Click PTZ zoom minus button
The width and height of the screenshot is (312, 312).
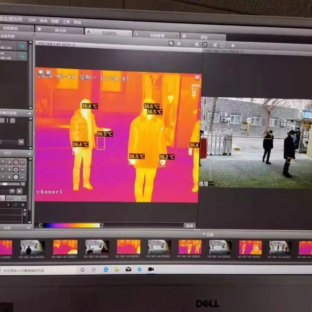(23, 163)
